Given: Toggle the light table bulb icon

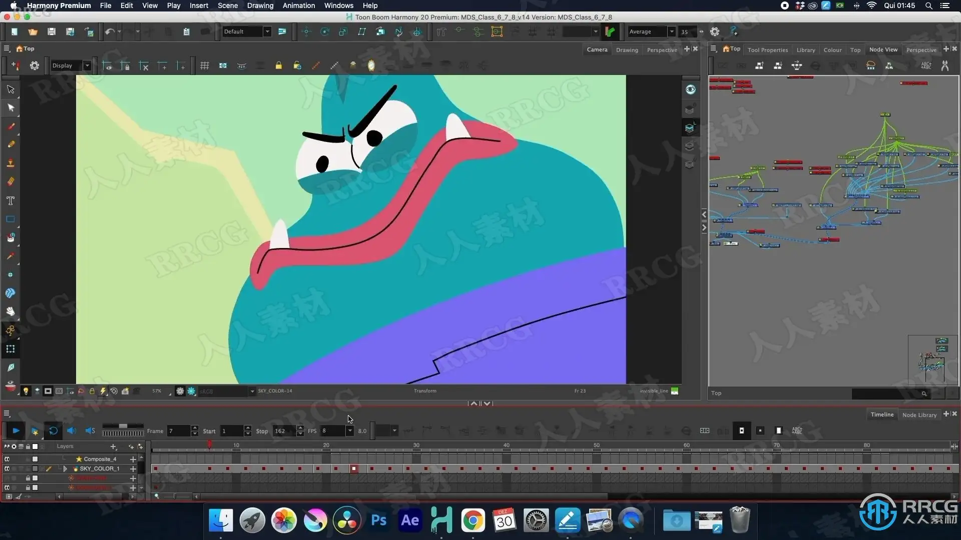Looking at the screenshot, I should (26, 391).
